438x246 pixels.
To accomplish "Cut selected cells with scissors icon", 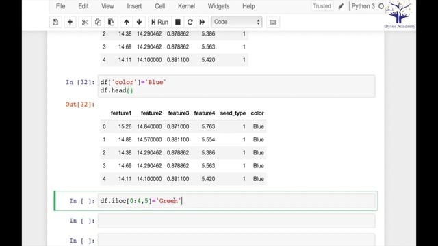I will click(x=85, y=22).
